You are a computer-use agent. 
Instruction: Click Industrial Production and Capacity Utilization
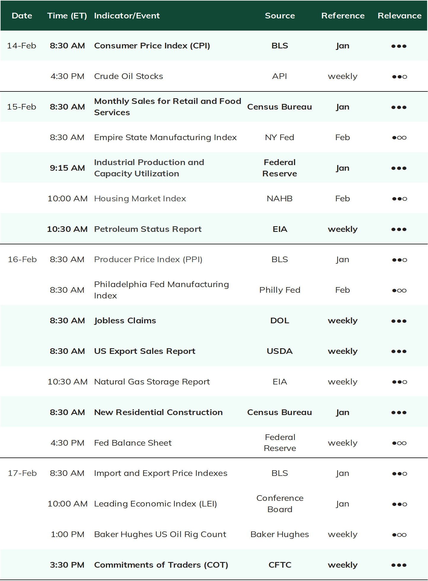(149, 168)
